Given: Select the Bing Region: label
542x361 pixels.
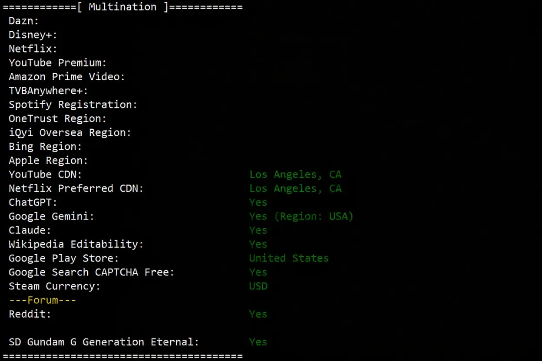Looking at the screenshot, I should coord(45,147).
